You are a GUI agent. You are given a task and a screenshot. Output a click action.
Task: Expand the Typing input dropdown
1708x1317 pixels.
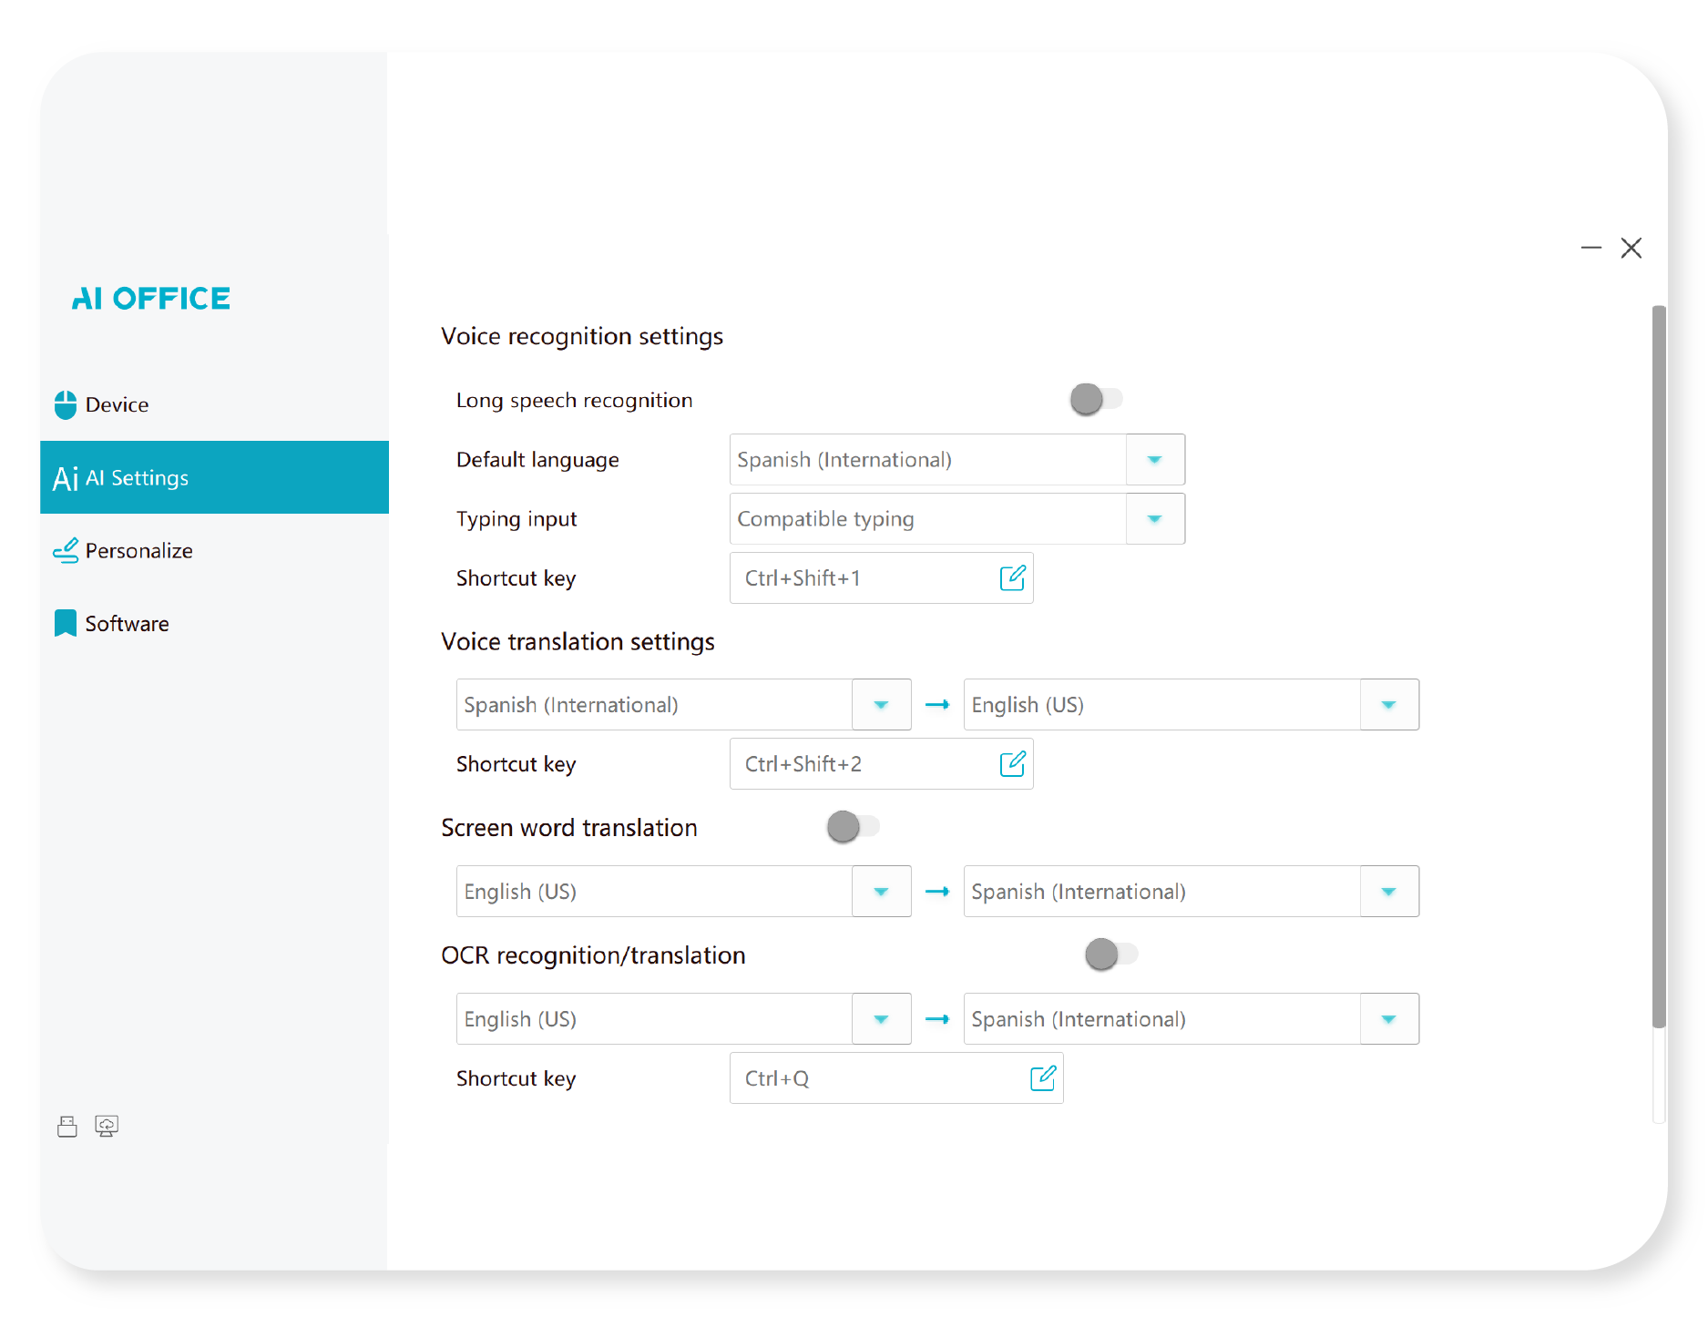coord(1154,519)
